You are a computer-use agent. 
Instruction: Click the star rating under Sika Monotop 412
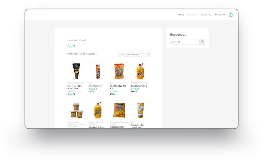pyautogui.click(x=114, y=91)
